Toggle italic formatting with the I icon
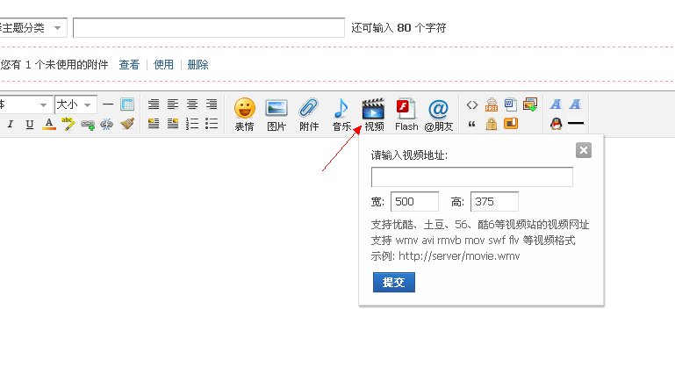 (x=11, y=125)
